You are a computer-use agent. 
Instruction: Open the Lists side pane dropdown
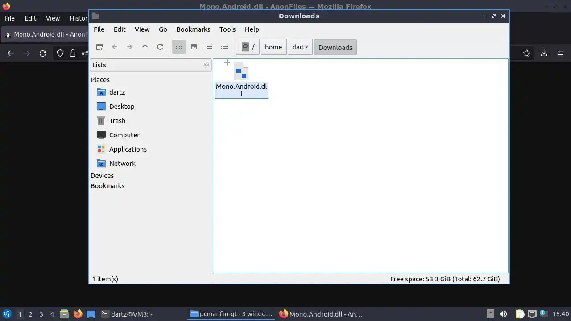(150, 65)
